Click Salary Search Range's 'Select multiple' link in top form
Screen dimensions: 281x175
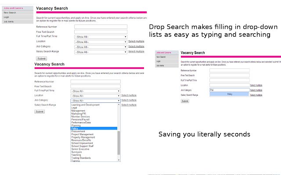[136, 52]
